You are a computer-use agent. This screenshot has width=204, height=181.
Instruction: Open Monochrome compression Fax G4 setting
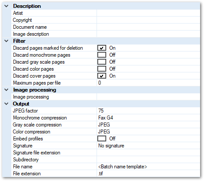tap(148, 118)
